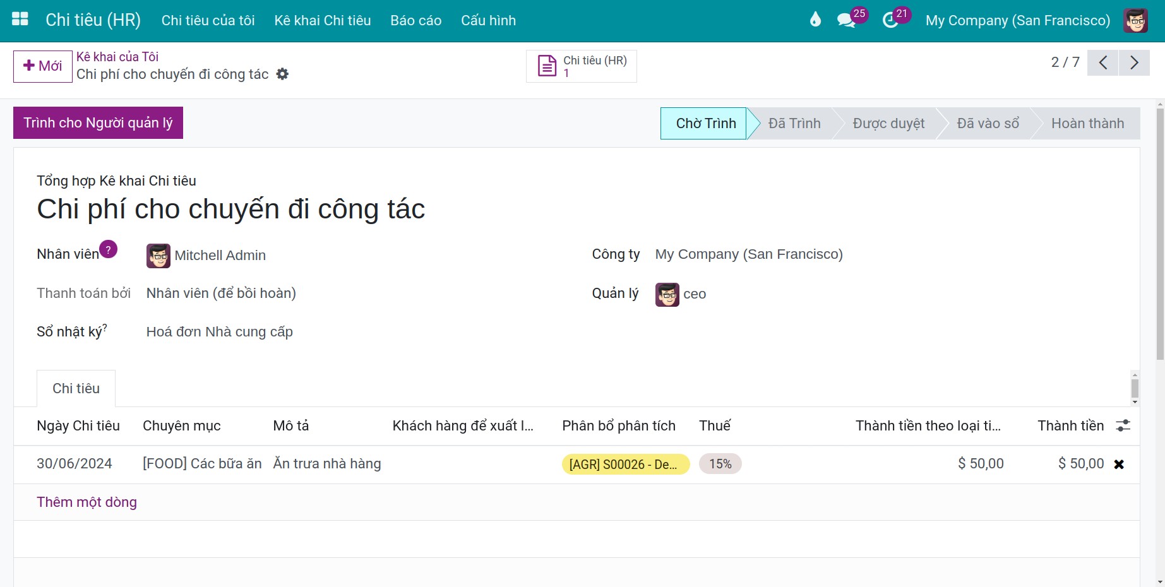This screenshot has width=1165, height=587.
Task: Click Trình cho Người quản lý button
Action: click(x=98, y=123)
